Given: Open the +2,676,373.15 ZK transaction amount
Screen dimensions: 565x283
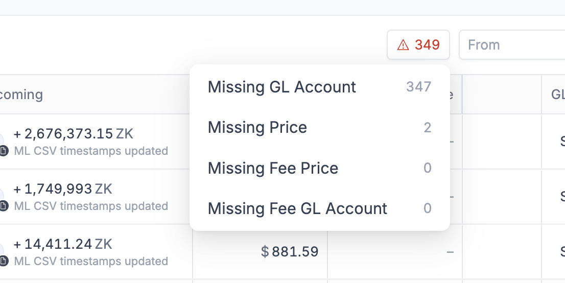Looking at the screenshot, I should pos(73,134).
